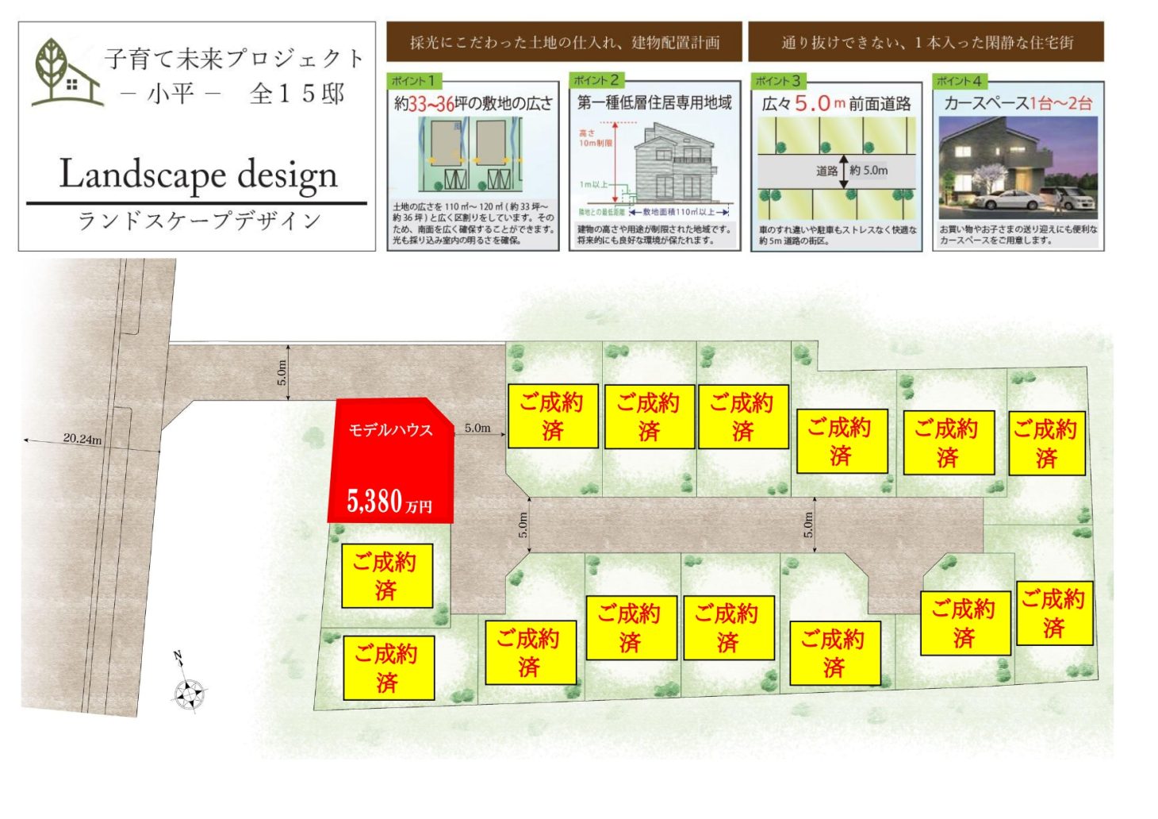Select the green ポイント3 tag
Image resolution: width=1158 pixels, height=819 pixels.
pos(777,81)
